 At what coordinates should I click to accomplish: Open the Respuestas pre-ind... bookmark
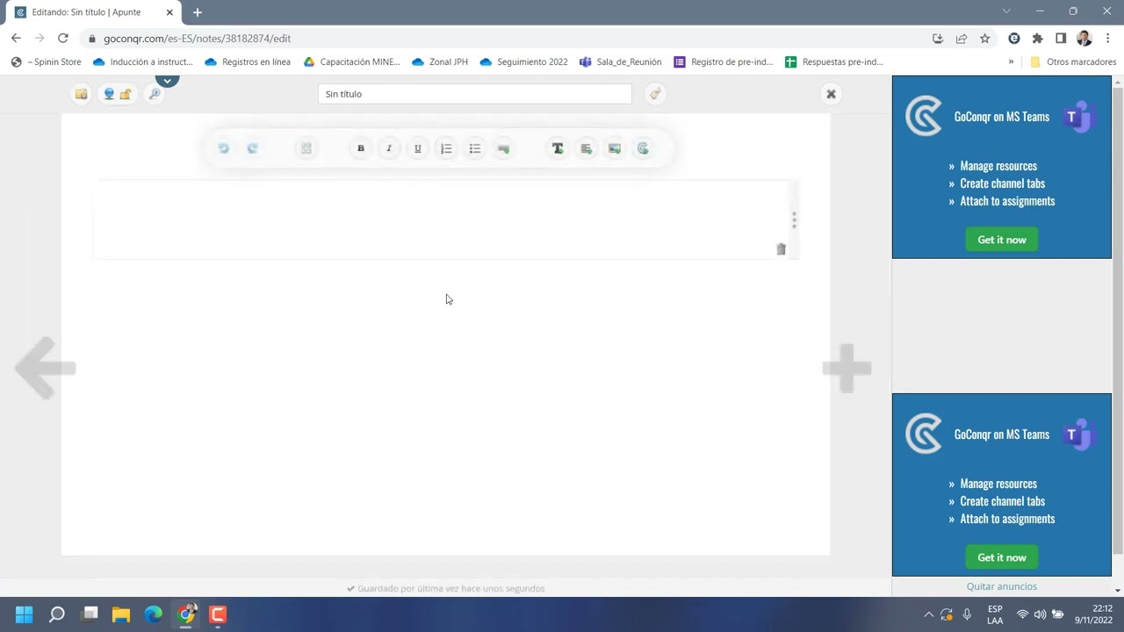coord(834,62)
